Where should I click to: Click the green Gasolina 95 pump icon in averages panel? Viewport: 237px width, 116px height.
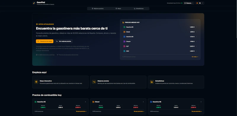tap(124, 27)
